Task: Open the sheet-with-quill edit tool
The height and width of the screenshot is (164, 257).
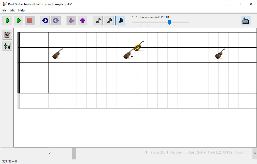Action: coord(7,35)
